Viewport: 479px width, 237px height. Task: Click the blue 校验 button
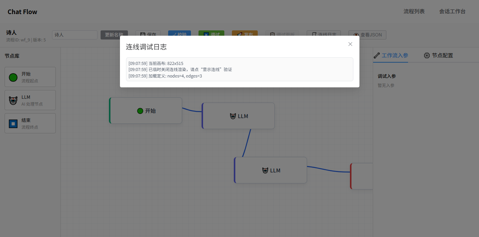click(180, 35)
